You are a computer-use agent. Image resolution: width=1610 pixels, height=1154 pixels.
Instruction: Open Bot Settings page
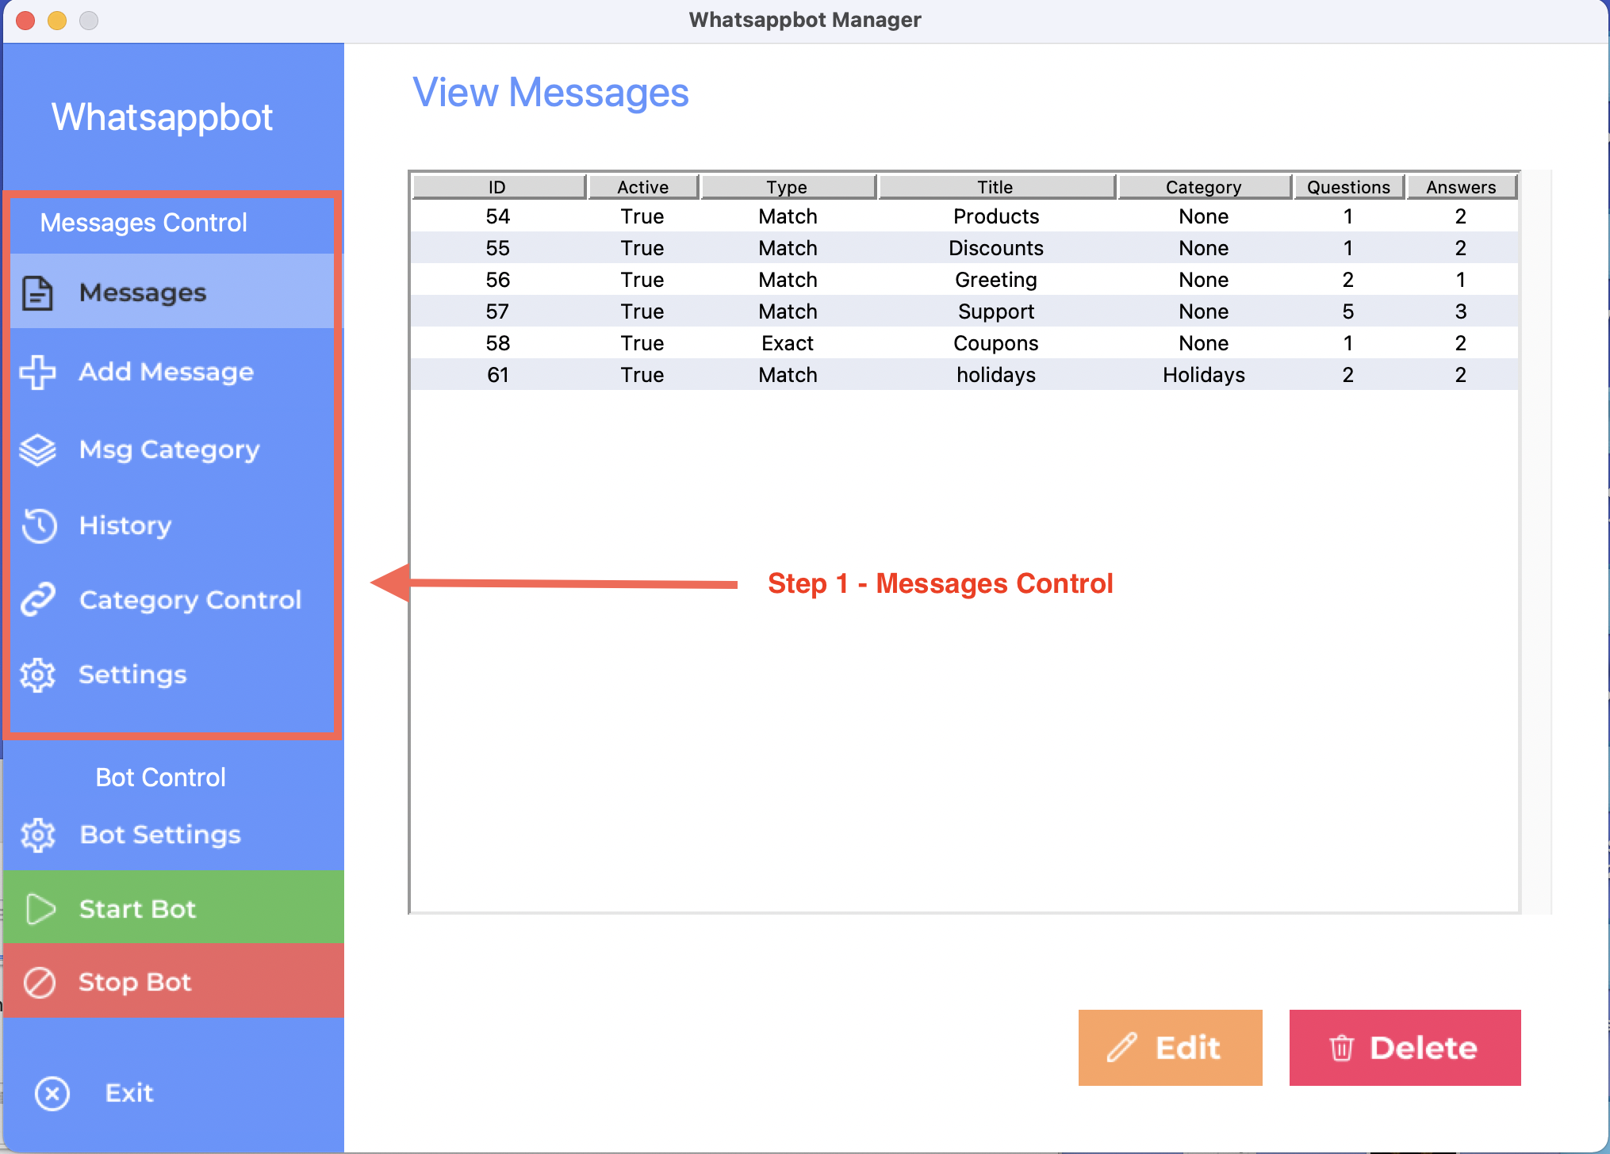coord(173,835)
